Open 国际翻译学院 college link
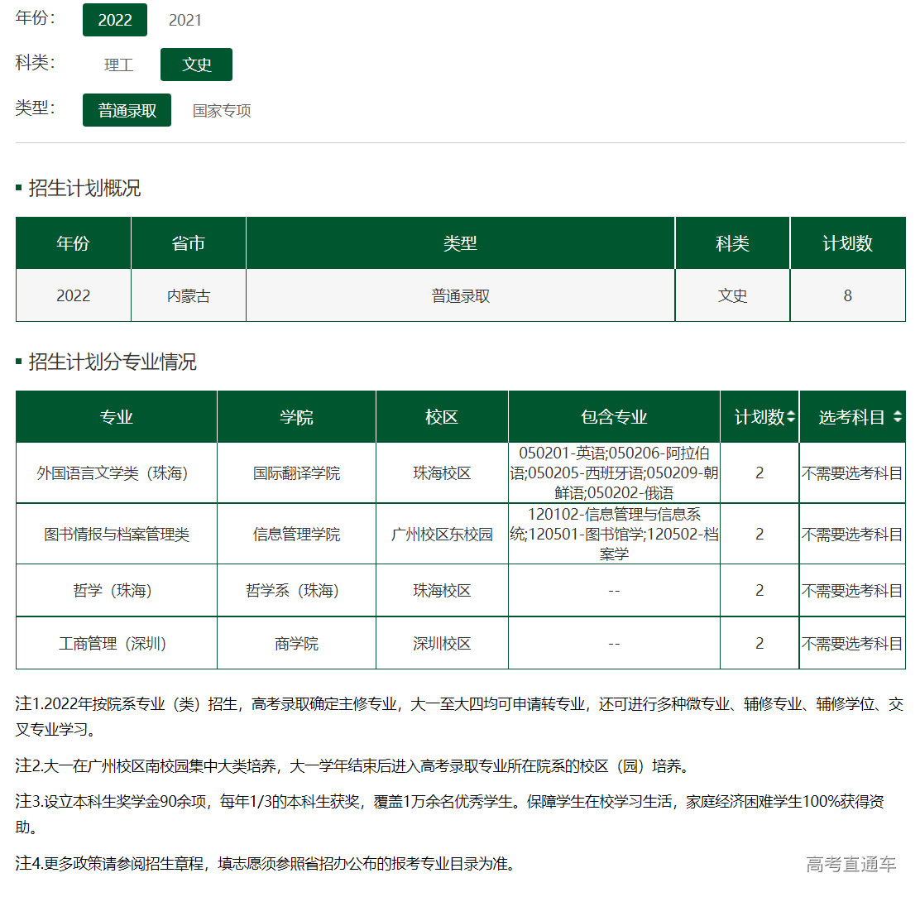 (295, 472)
